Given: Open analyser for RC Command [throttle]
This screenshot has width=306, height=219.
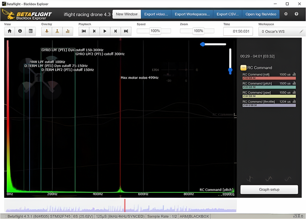Looking at the screenshot, I should (294, 102).
